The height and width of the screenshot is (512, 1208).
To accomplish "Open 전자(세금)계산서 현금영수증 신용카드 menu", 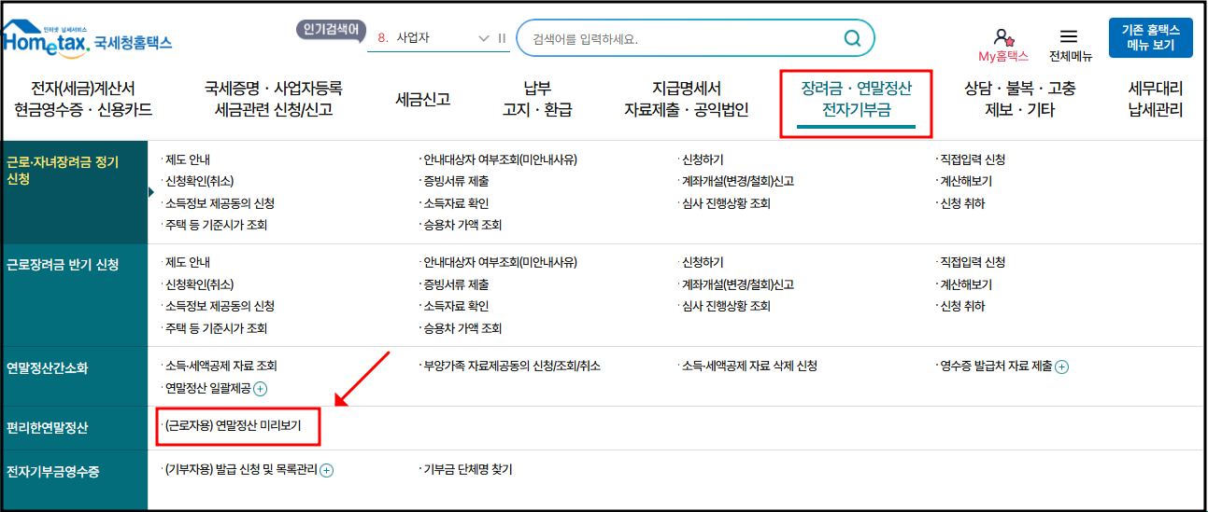I will coord(83,99).
